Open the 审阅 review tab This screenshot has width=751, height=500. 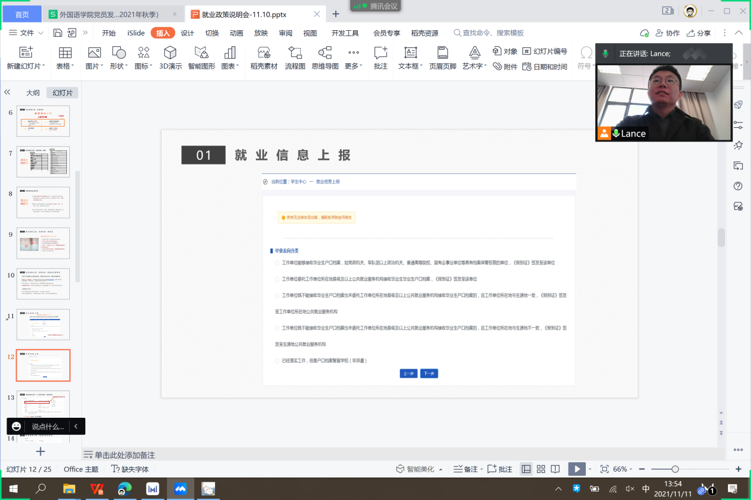point(285,33)
